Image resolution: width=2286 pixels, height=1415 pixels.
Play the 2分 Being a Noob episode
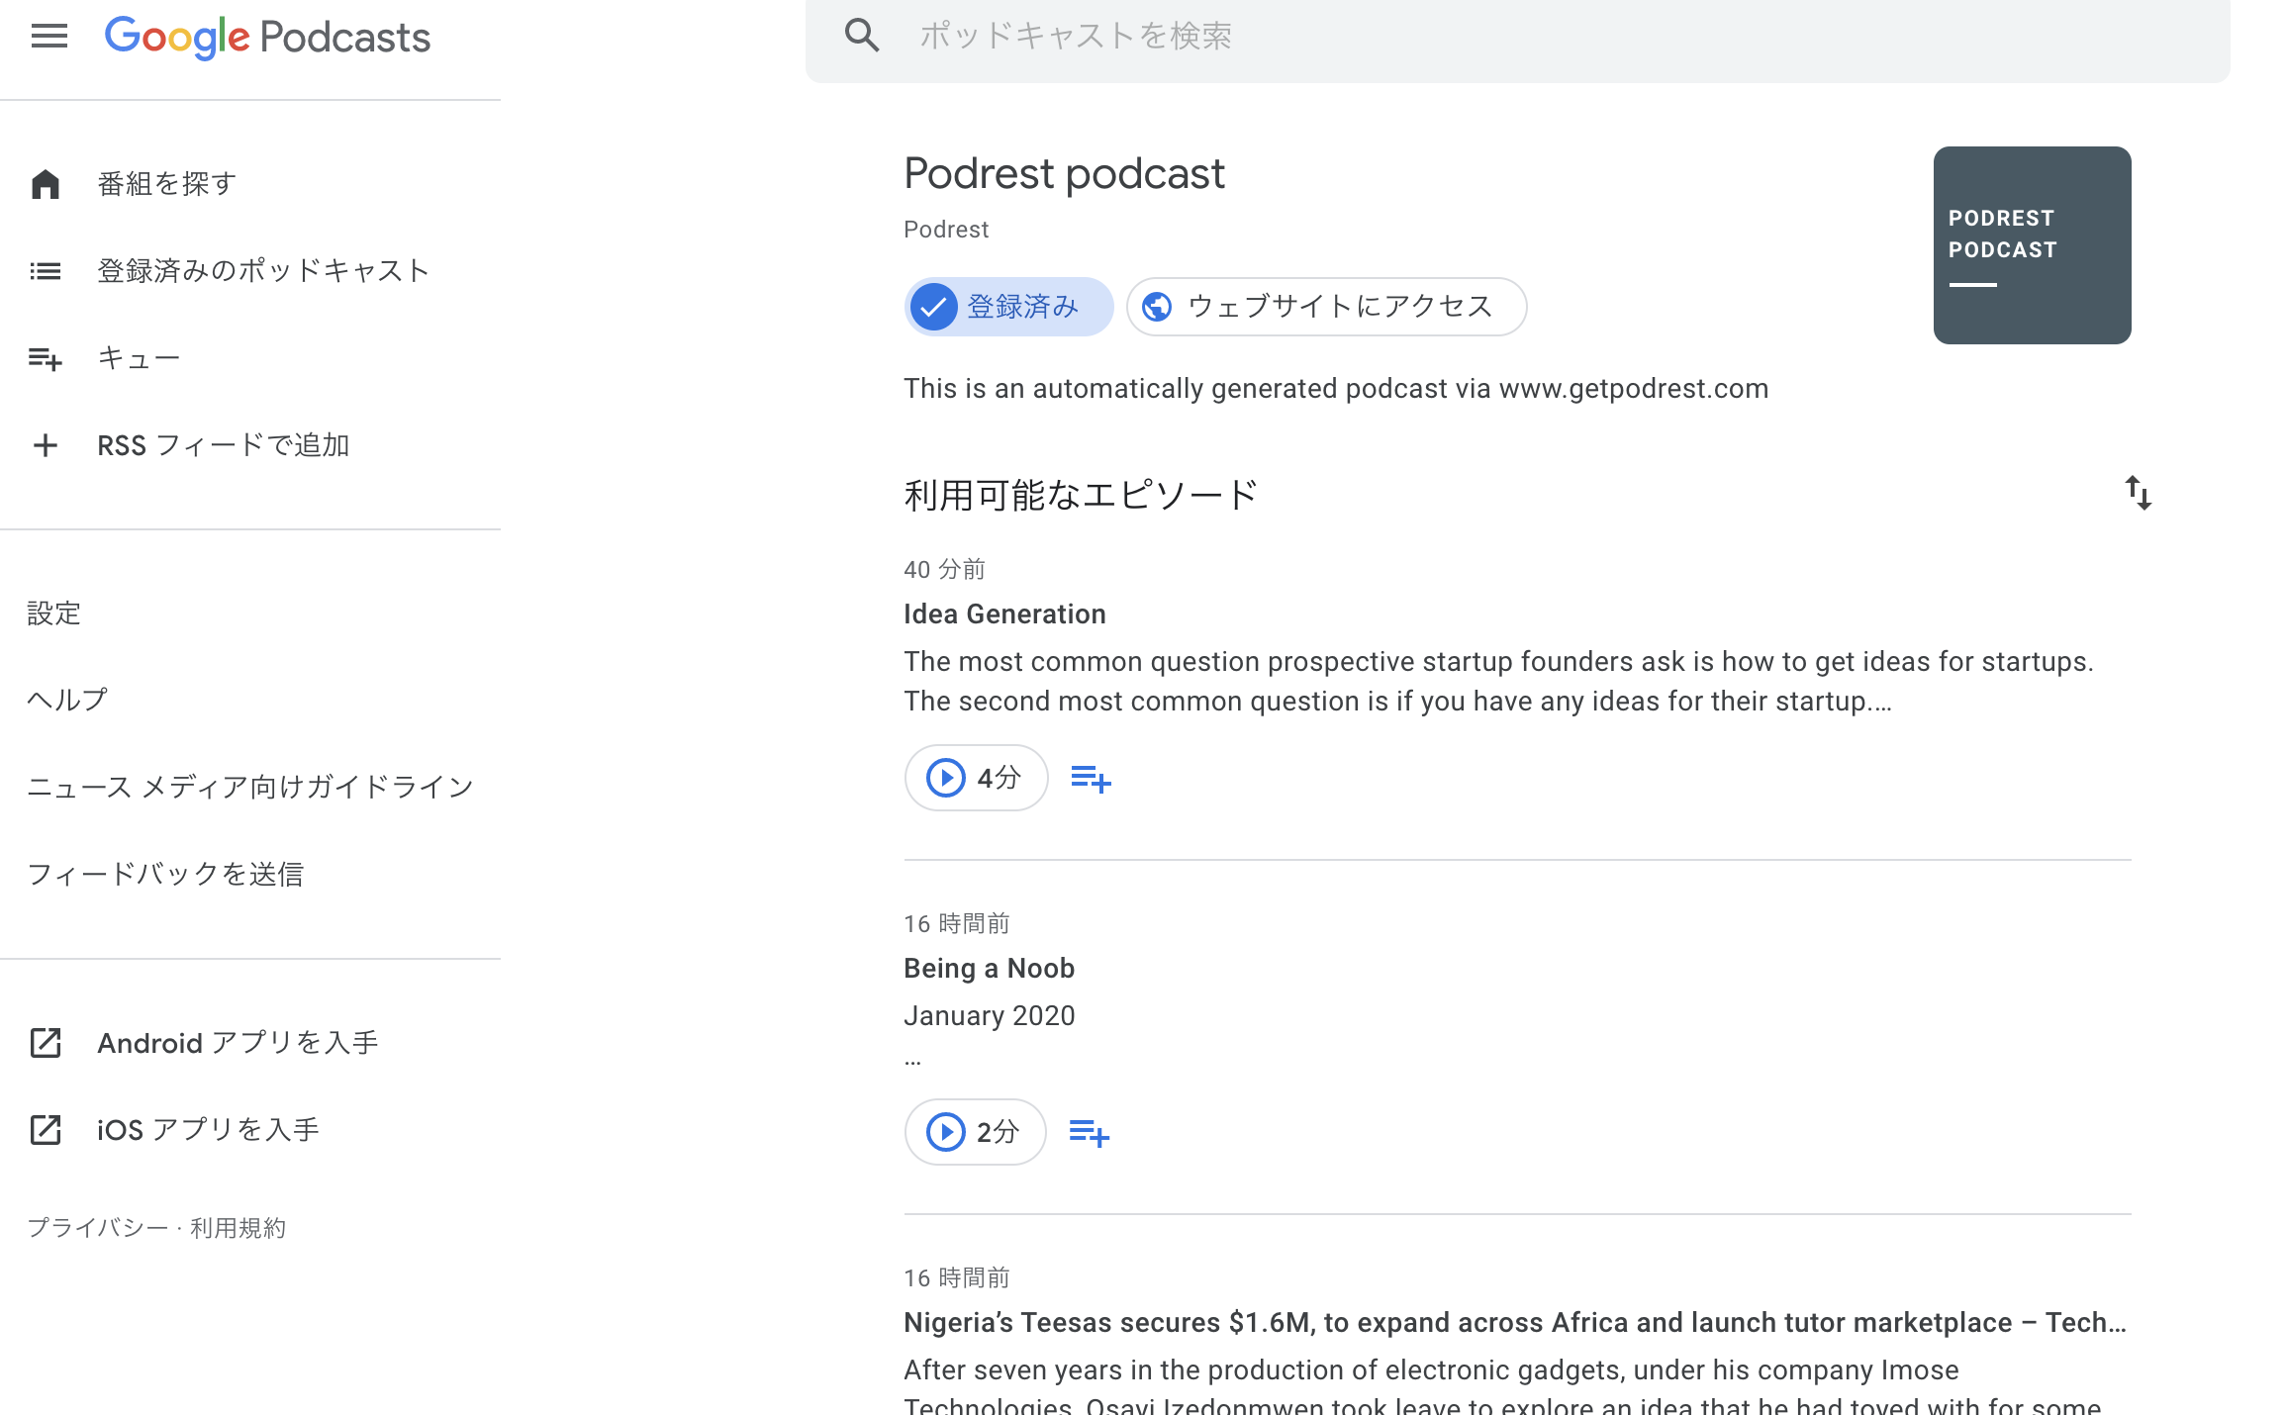pos(974,1132)
